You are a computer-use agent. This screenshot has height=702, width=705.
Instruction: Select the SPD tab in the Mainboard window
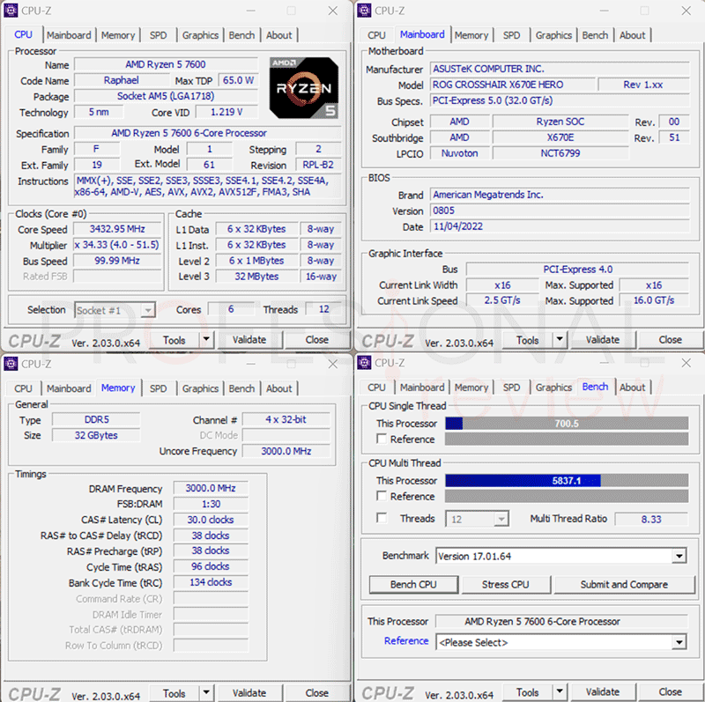click(511, 35)
